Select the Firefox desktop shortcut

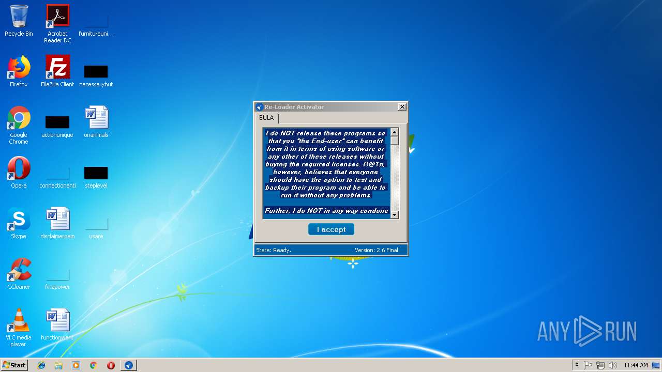[x=19, y=71]
